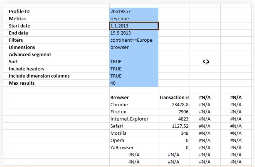Image resolution: width=255 pixels, height=167 pixels.
Task: Click the 'Filters' label cell
Action: [x=59, y=40]
